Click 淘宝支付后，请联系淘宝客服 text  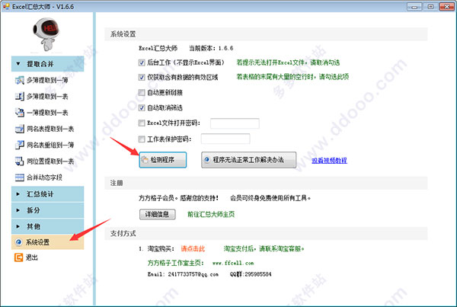click(264, 248)
